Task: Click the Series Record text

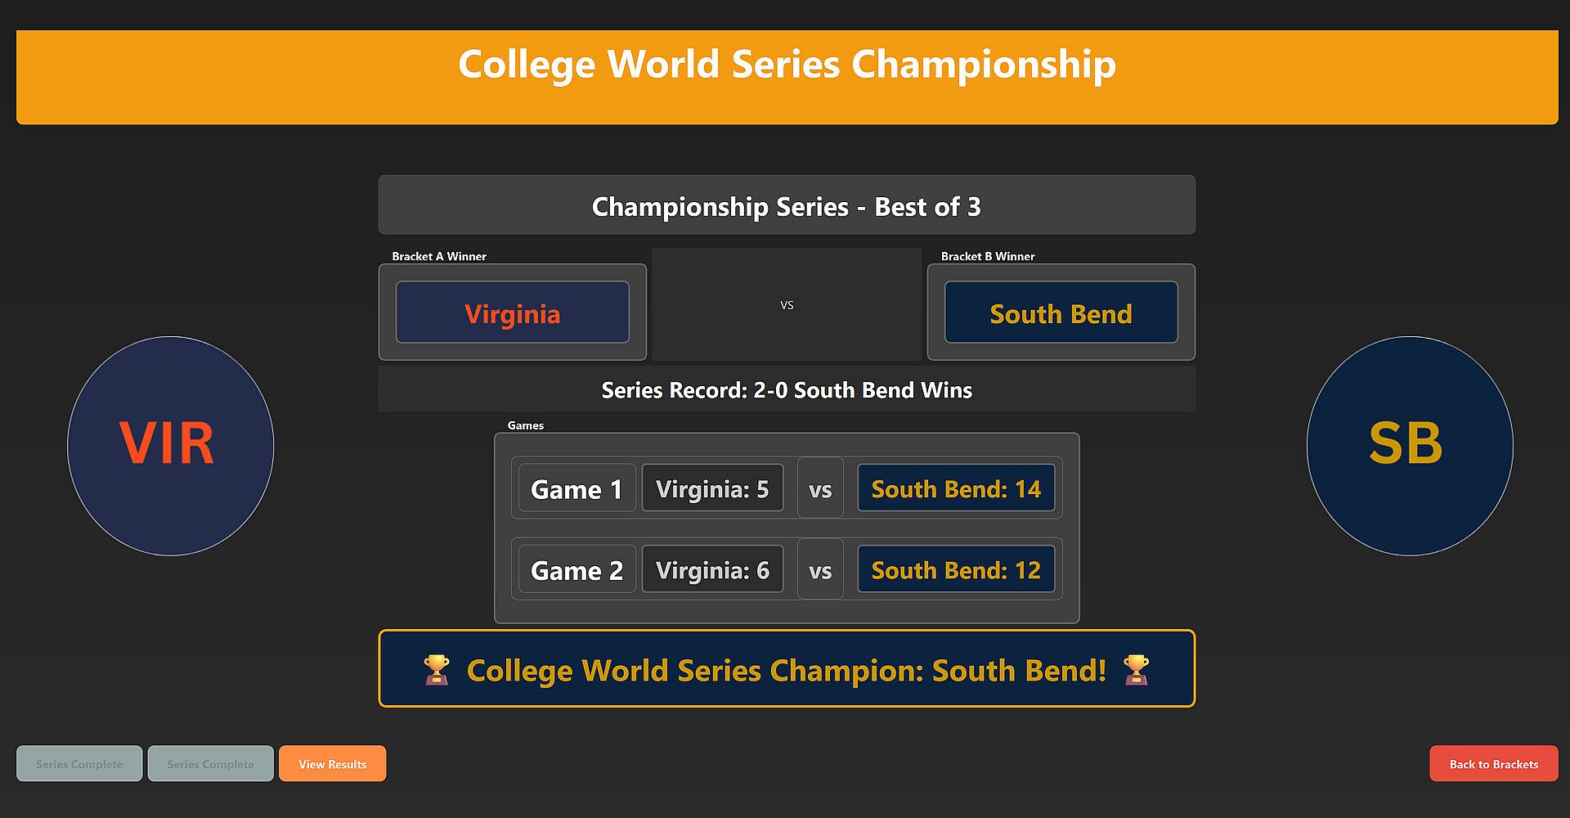Action: click(x=787, y=390)
